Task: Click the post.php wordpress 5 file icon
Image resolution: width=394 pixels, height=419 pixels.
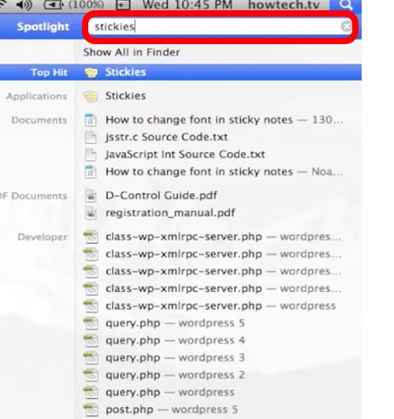Action: pyautogui.click(x=91, y=410)
